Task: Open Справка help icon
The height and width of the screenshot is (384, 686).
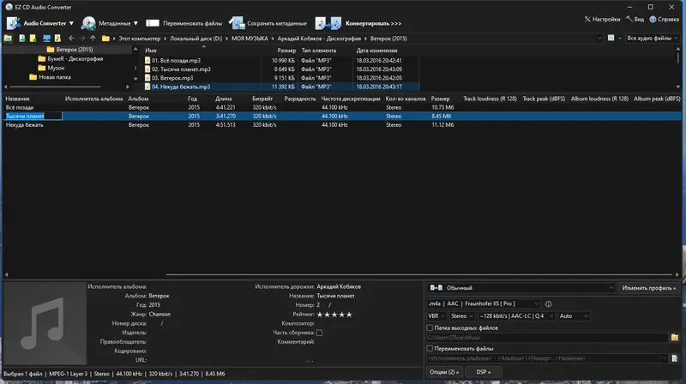Action: [652, 18]
